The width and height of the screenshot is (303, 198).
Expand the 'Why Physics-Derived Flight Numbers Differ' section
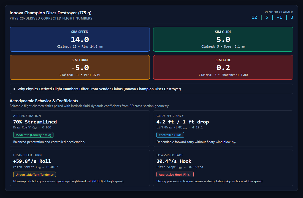pyautogui.click(x=151, y=89)
